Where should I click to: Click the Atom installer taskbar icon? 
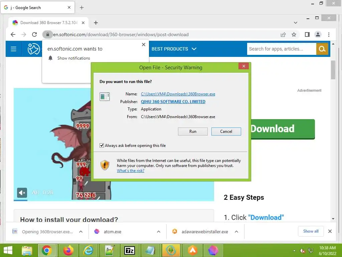pyautogui.click(x=213, y=250)
